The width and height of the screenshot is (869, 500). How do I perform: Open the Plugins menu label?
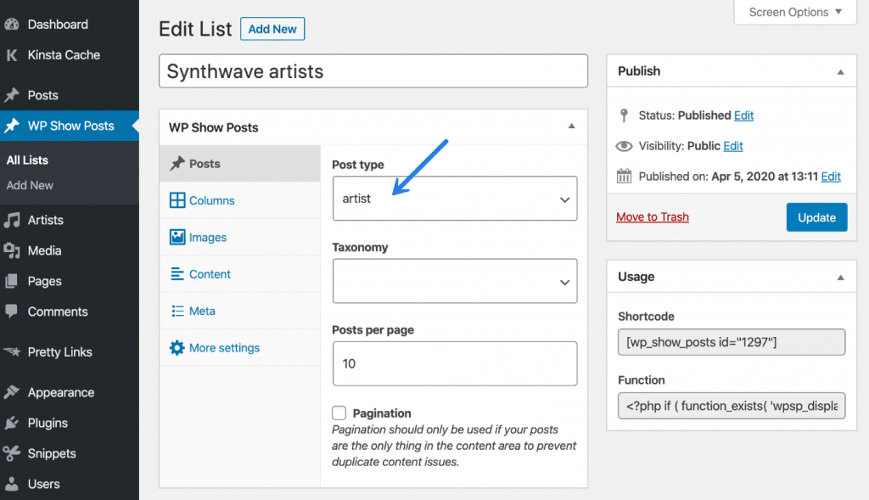[48, 423]
